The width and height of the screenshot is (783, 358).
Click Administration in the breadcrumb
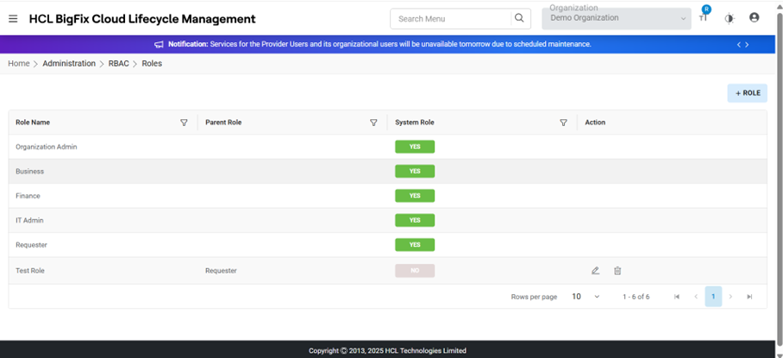tap(69, 64)
